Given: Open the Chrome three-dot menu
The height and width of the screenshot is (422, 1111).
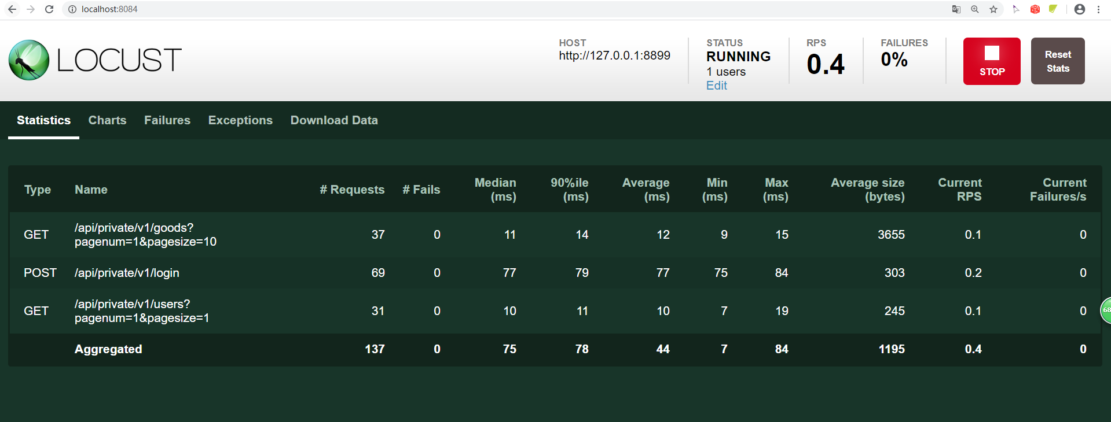Looking at the screenshot, I should tap(1098, 9).
